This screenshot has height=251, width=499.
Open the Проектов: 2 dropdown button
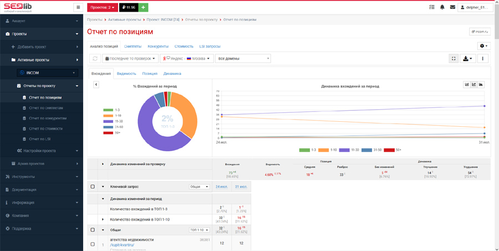(x=103, y=7)
